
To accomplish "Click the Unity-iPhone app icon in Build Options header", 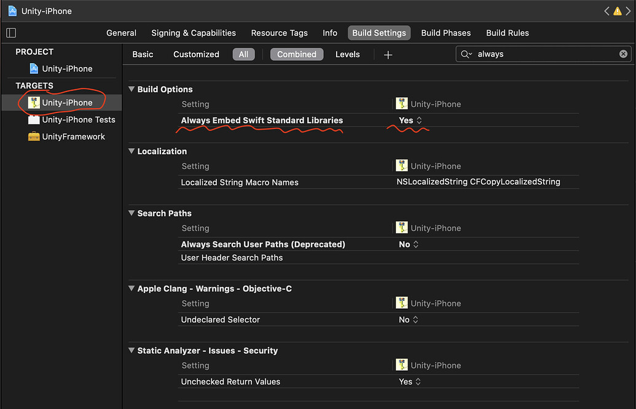I will (x=402, y=103).
